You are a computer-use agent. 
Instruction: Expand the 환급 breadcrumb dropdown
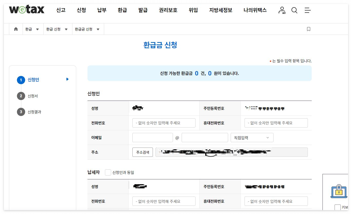38,29
